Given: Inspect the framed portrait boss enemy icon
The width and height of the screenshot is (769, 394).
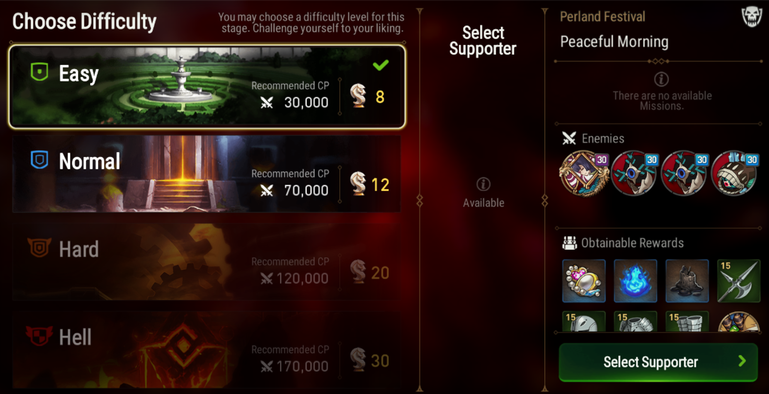Looking at the screenshot, I should [x=584, y=173].
